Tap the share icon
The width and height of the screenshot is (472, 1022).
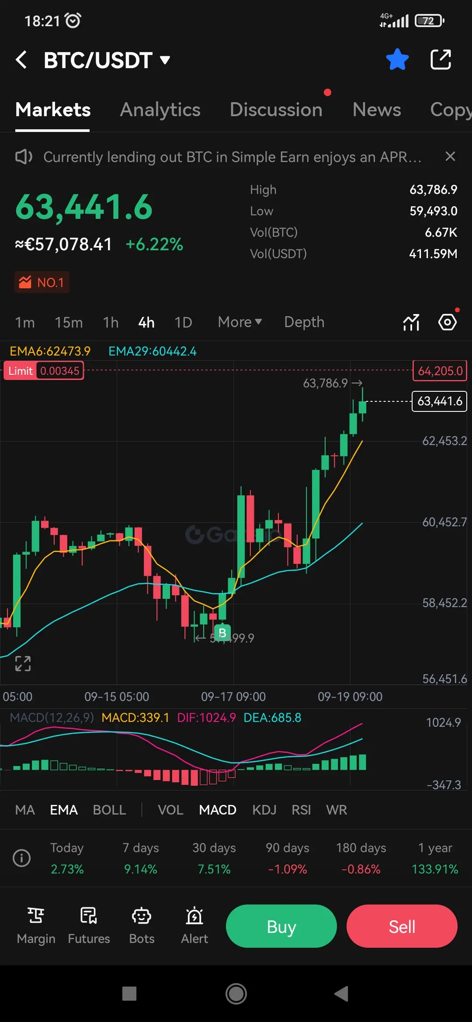[x=441, y=60]
